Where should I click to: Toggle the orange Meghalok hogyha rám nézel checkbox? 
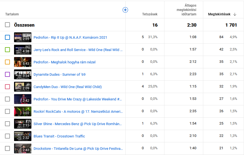7,62
